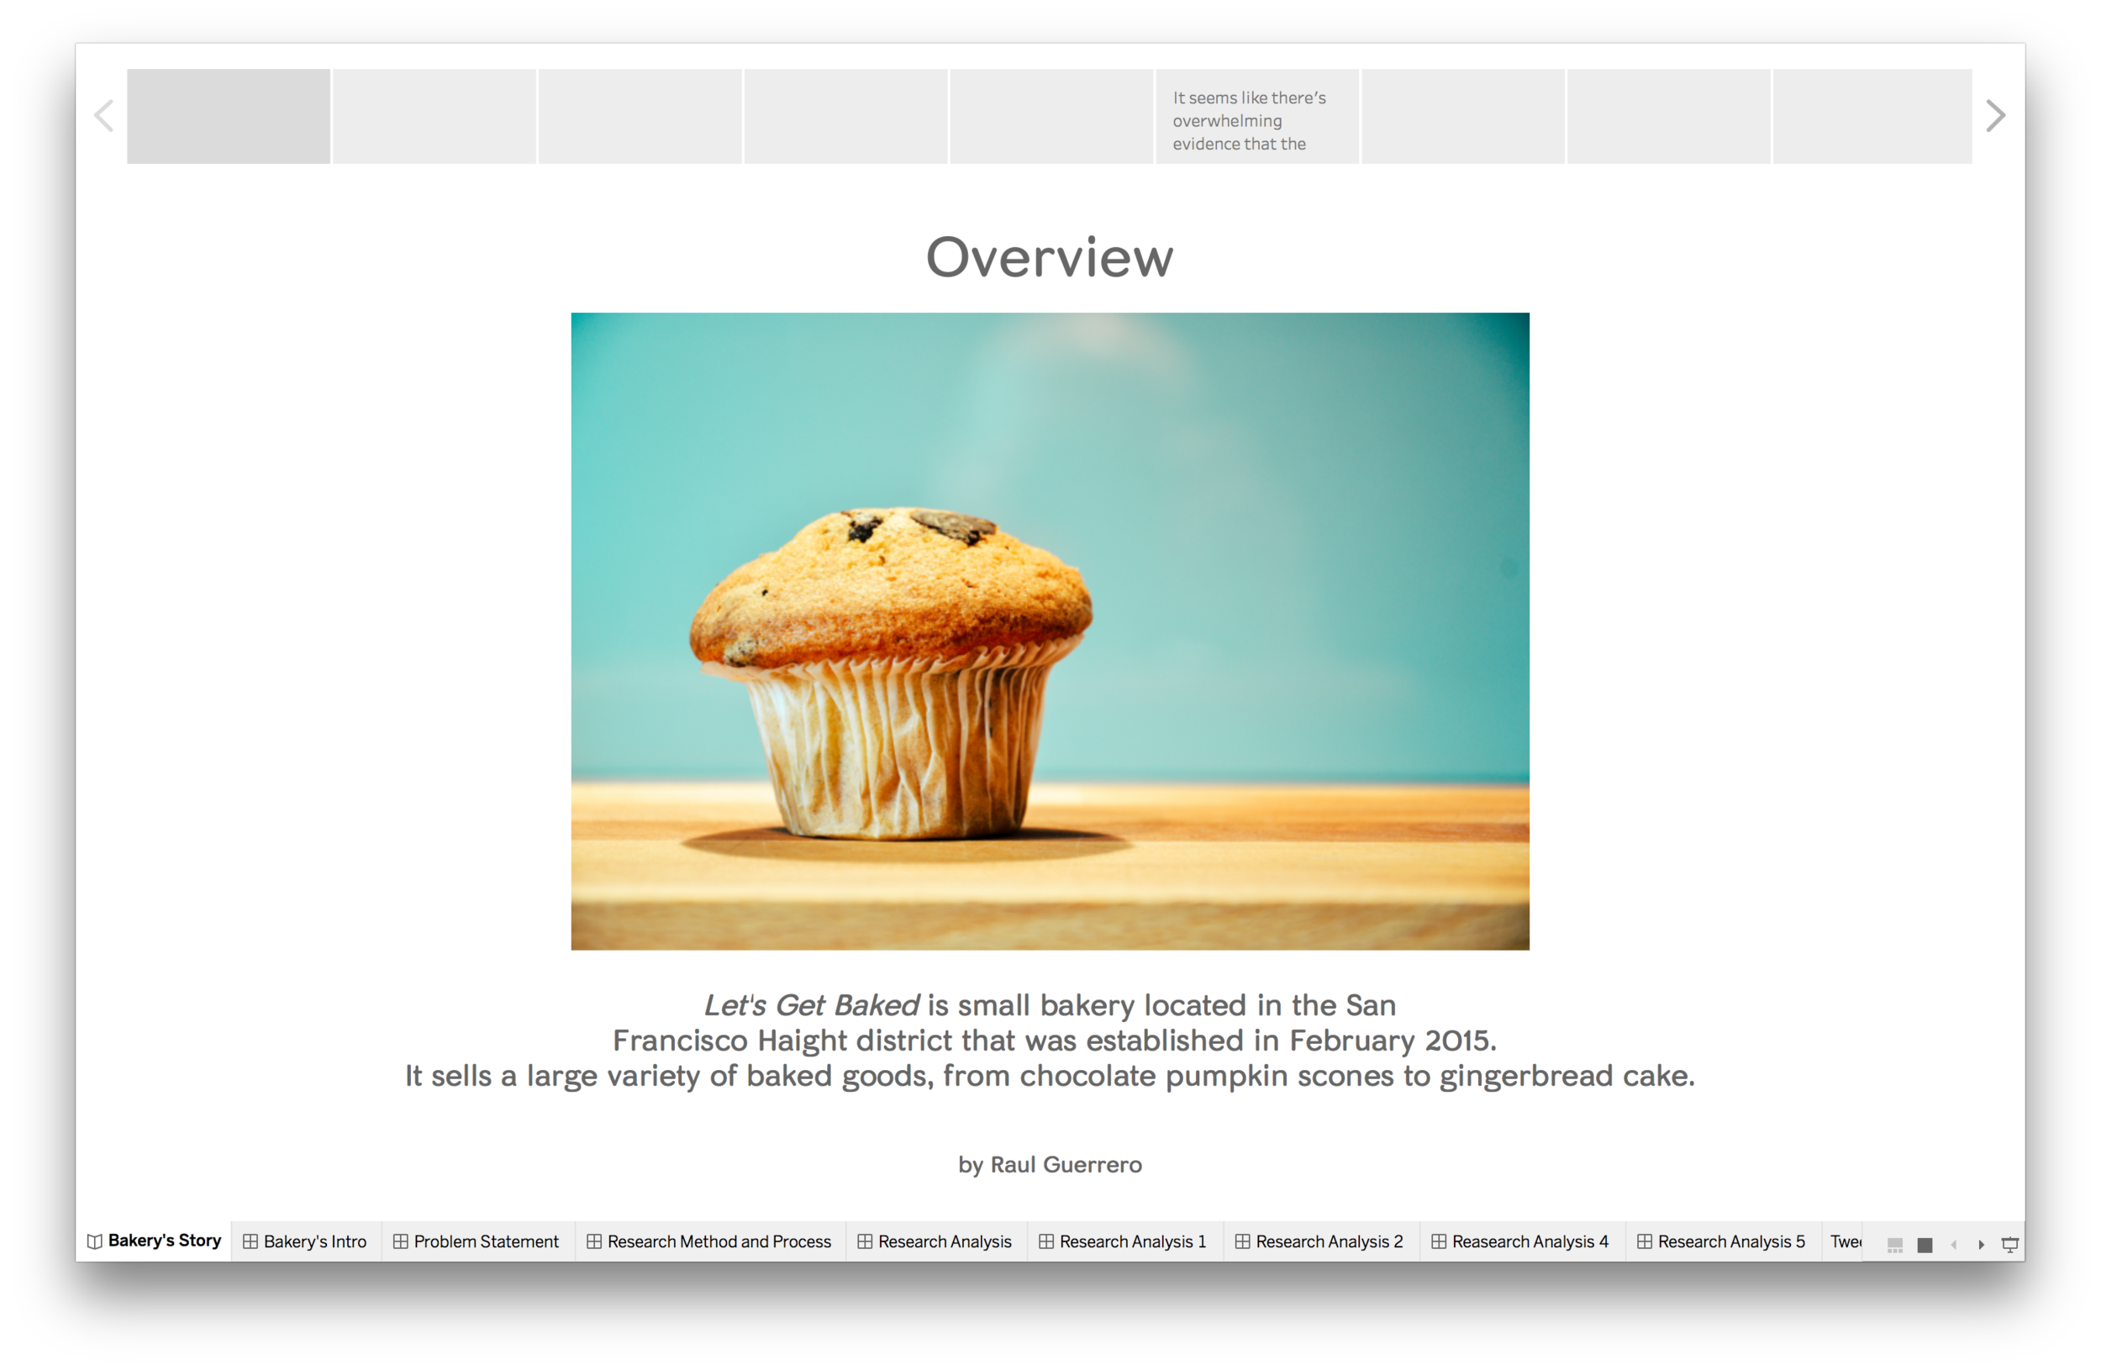Image resolution: width=2101 pixels, height=1370 pixels.
Task: Switch to the Bakery's Story tab
Action: (x=155, y=1241)
